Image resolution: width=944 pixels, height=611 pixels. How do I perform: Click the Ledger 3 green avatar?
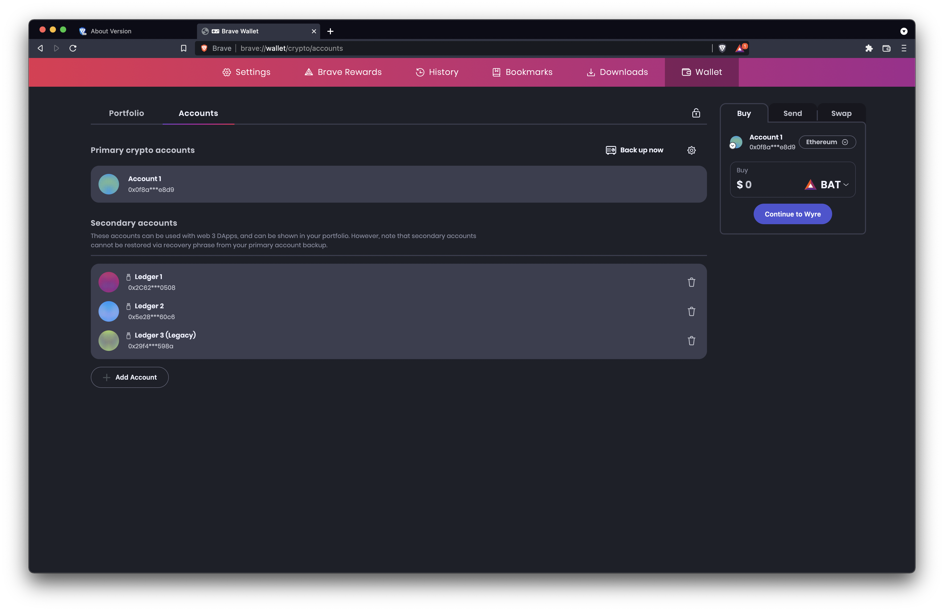[109, 341]
